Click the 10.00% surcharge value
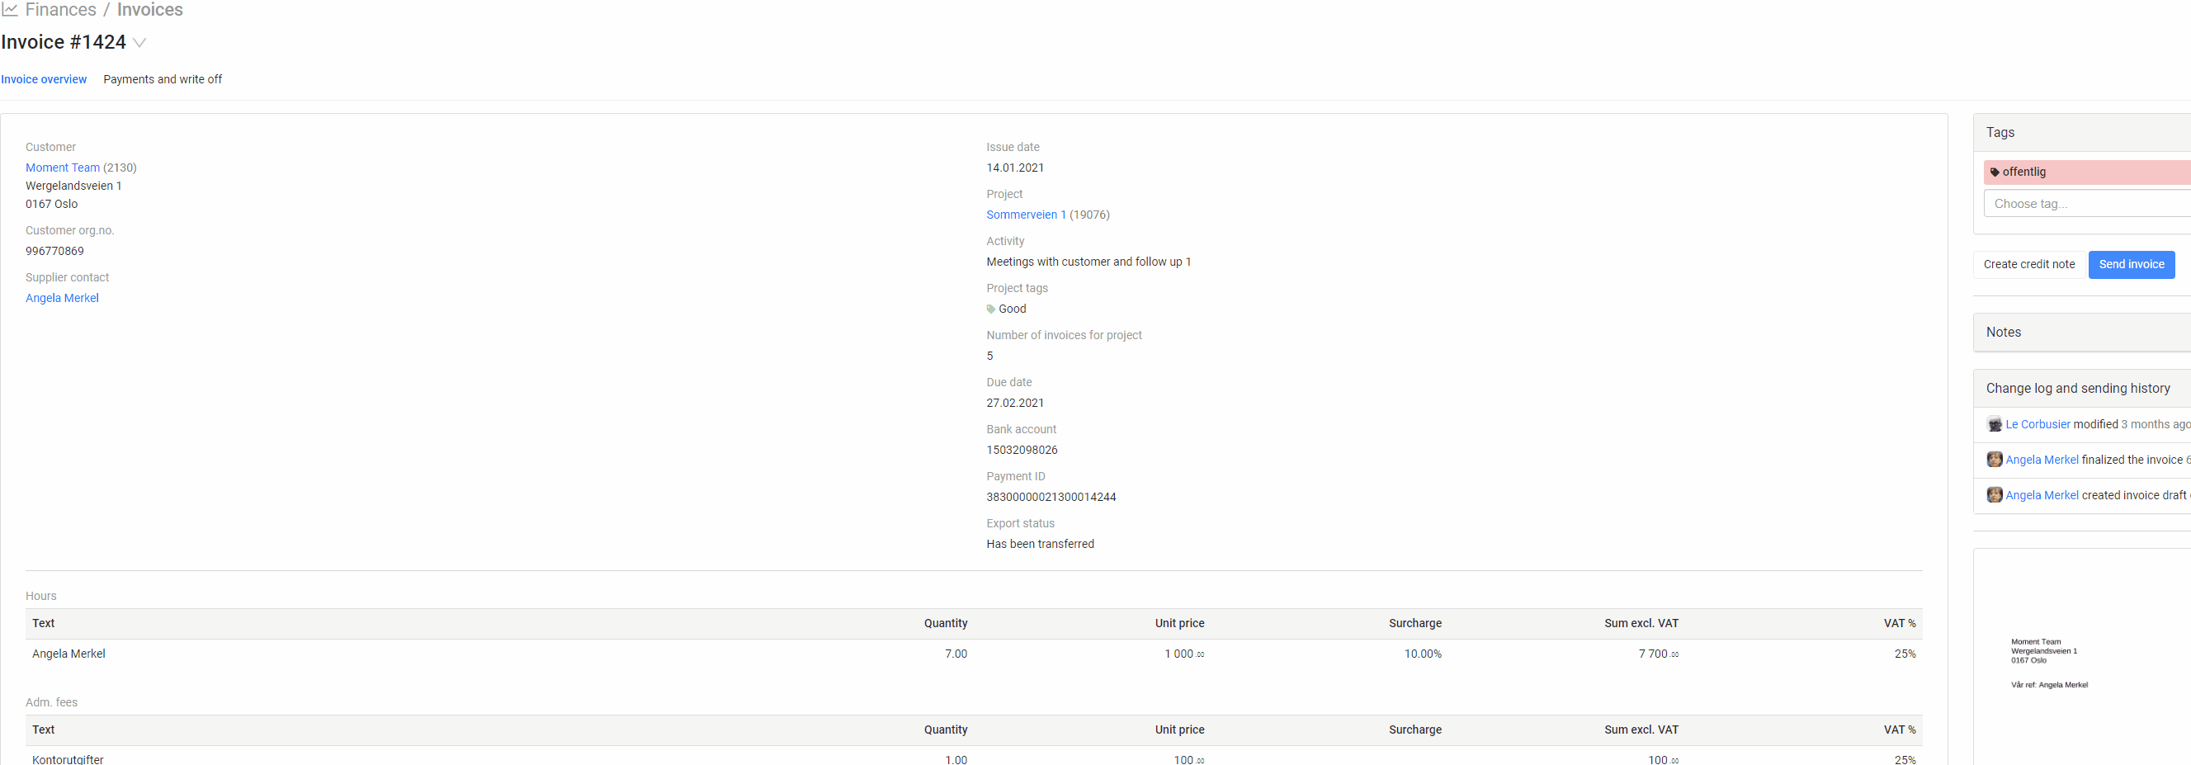 click(1422, 654)
